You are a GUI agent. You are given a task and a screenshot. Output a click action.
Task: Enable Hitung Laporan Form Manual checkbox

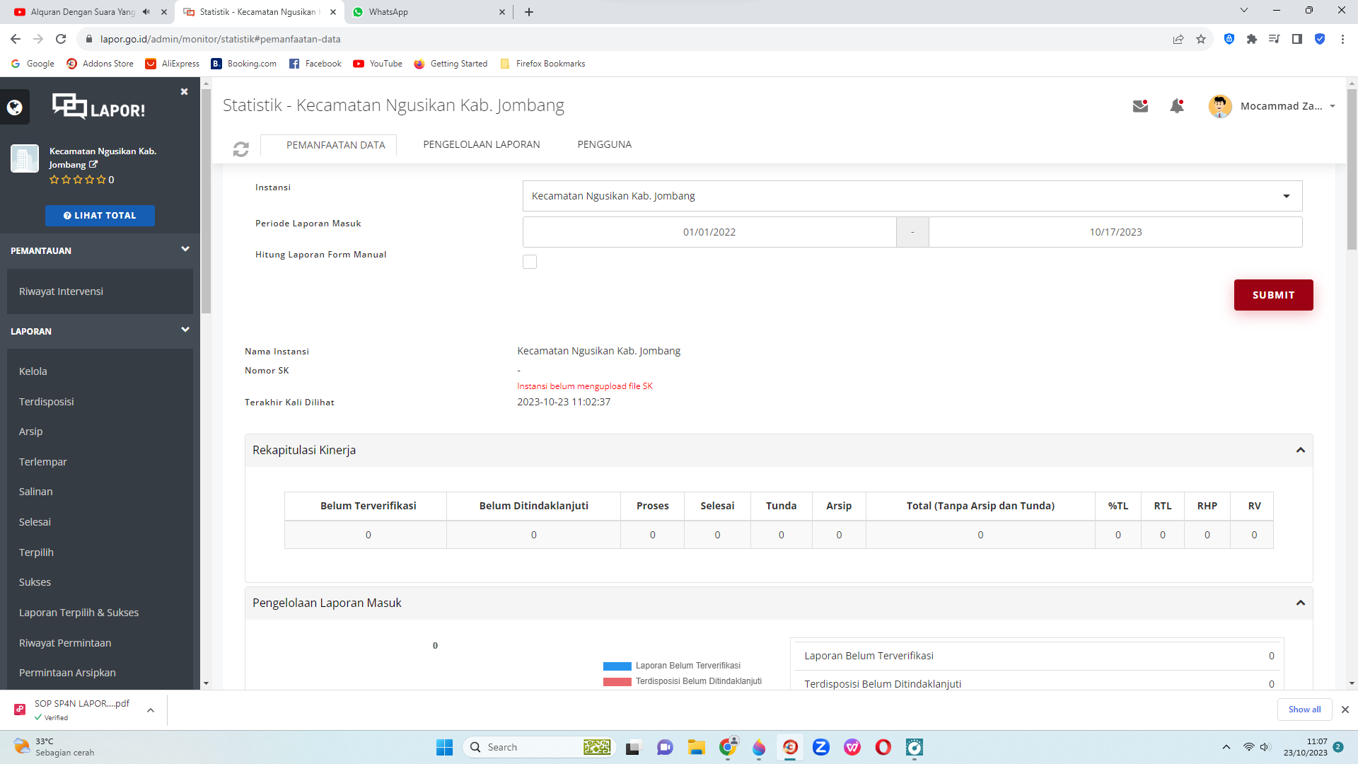pyautogui.click(x=529, y=262)
